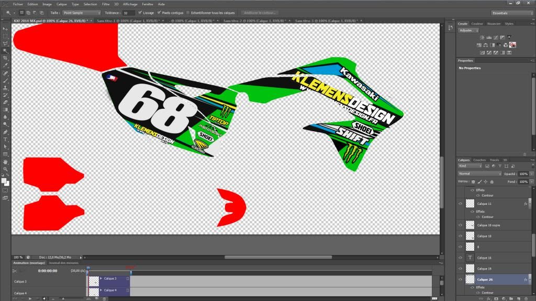Open the Normal blend mode dropdown
Image resolution: width=536 pixels, height=301 pixels.
click(x=479, y=173)
